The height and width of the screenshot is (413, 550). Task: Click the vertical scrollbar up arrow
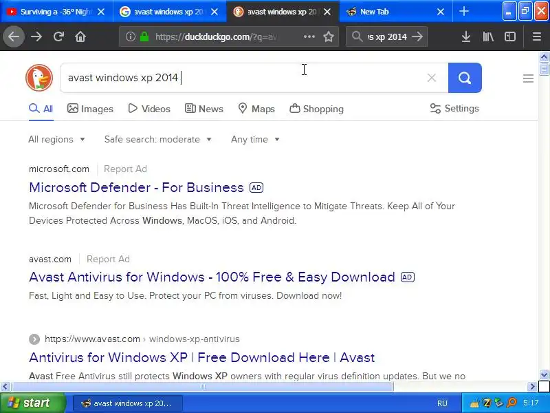coord(544,56)
